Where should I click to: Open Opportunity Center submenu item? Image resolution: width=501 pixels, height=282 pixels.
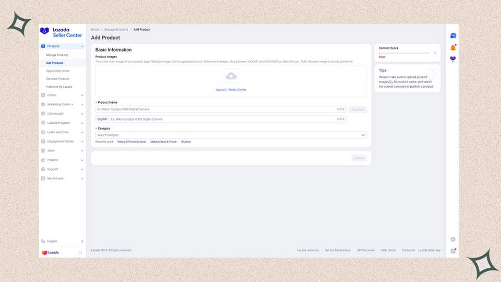coord(57,71)
